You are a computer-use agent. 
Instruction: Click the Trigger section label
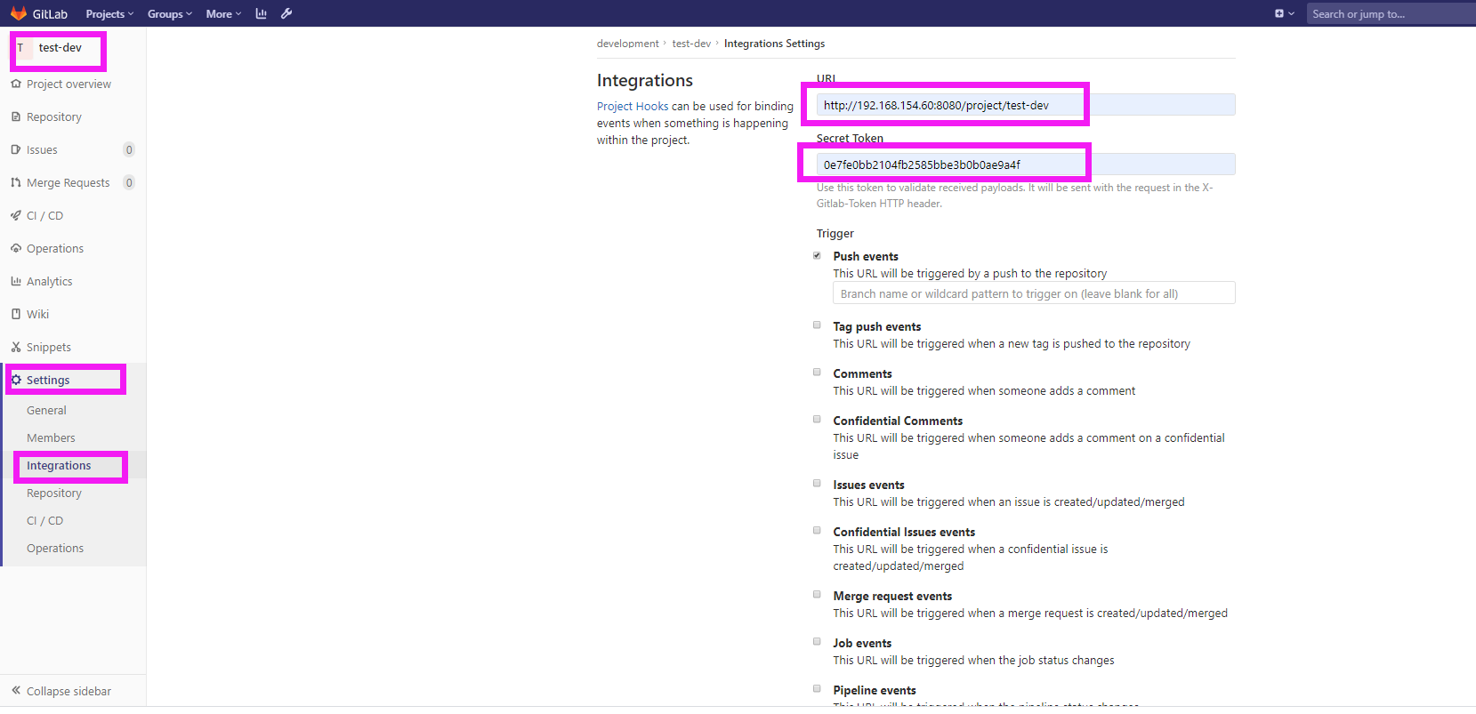[x=835, y=233]
